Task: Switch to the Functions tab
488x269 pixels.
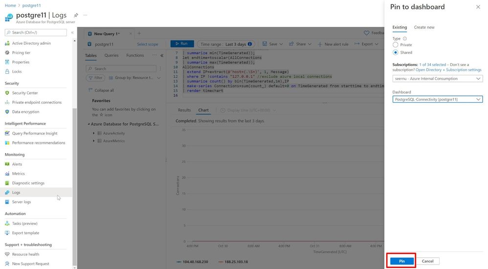Action: [x=135, y=55]
